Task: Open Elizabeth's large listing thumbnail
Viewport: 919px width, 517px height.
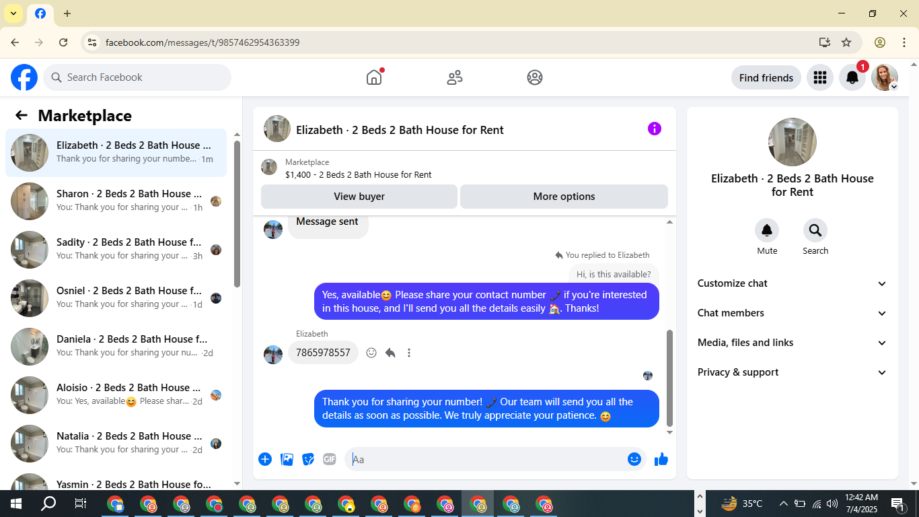Action: pos(793,142)
